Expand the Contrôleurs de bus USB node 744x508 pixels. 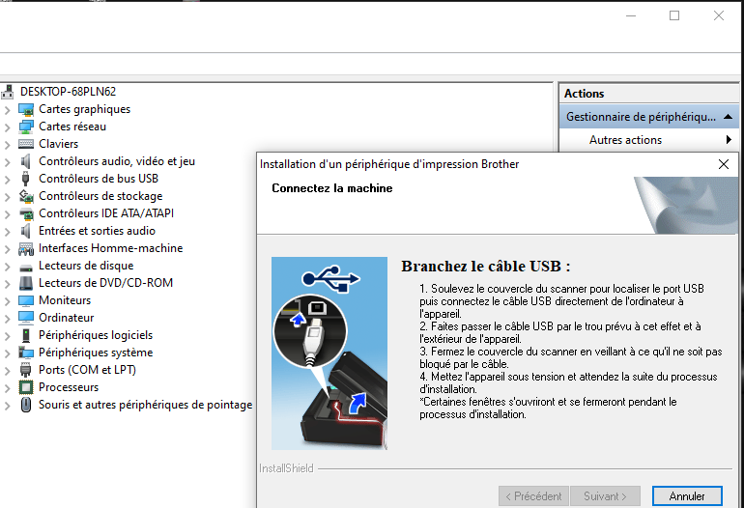(7, 180)
